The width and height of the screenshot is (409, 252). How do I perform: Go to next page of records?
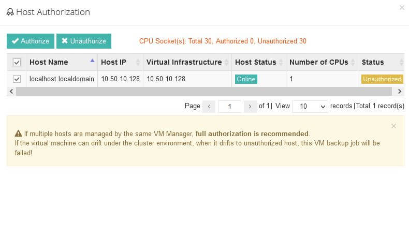click(250, 106)
